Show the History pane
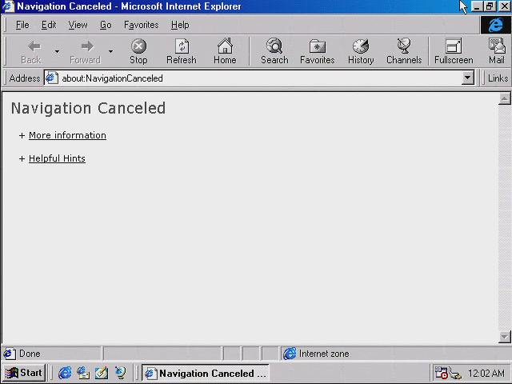 point(361,51)
